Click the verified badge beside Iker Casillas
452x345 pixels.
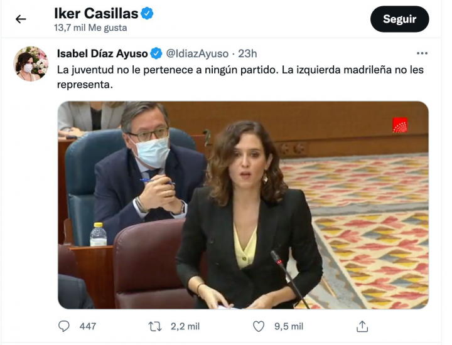[x=147, y=14]
